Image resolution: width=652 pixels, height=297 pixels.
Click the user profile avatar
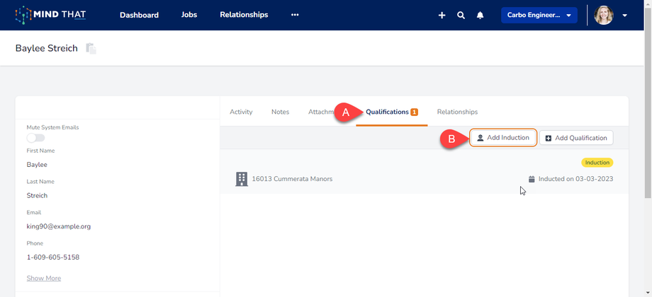pos(603,15)
